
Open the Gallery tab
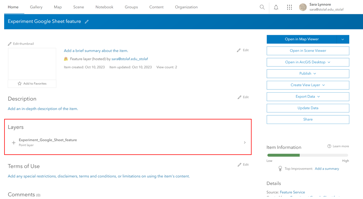click(36, 7)
